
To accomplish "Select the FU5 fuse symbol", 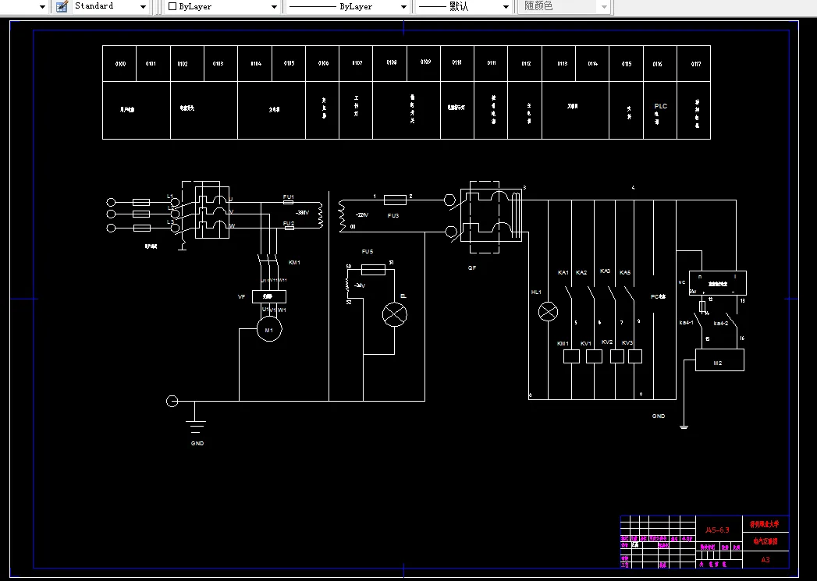I will 373,270.
